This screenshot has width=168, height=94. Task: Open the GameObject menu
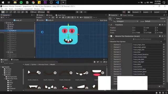click(x=19, y=9)
